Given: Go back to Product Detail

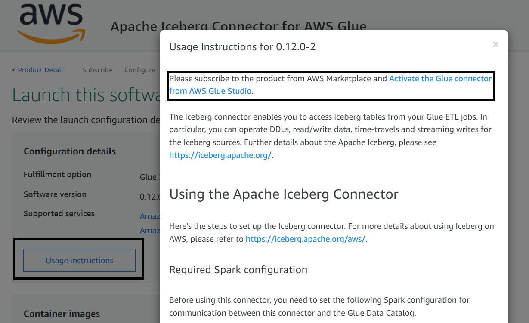Looking at the screenshot, I should pyautogui.click(x=37, y=70).
